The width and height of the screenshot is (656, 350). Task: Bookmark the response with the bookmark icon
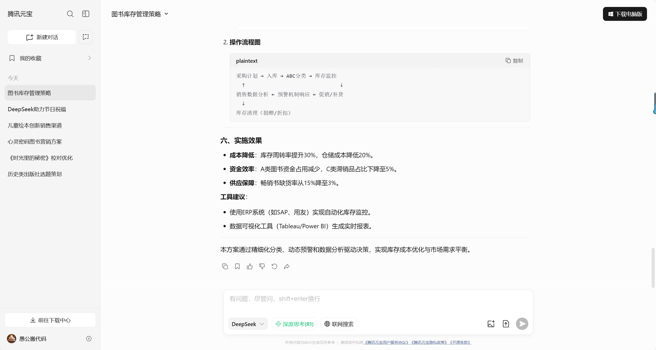click(x=237, y=266)
